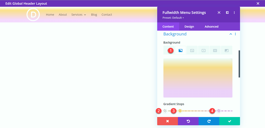Select the background mask tab icon
Screen dimensions: 265x128
click(x=226, y=50)
